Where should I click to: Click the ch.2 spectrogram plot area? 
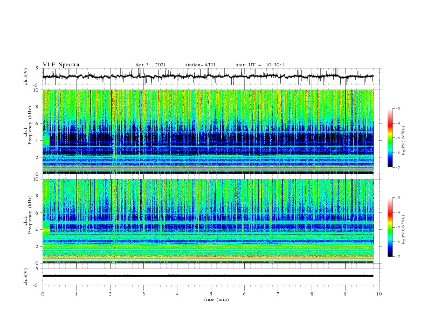pos(208,221)
